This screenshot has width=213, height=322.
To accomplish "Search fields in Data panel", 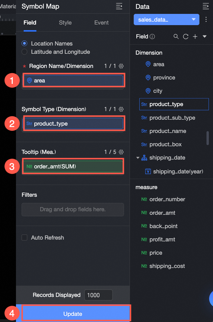I will [176, 37].
